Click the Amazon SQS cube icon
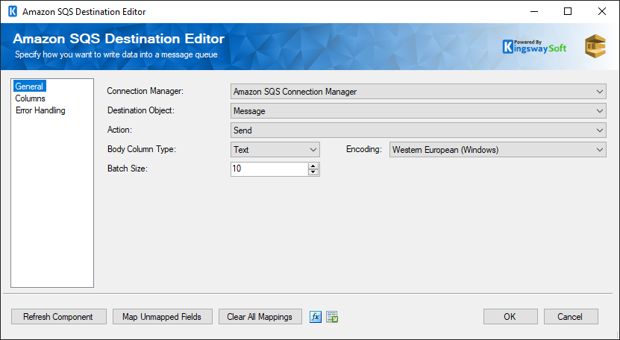 pyautogui.click(x=595, y=46)
